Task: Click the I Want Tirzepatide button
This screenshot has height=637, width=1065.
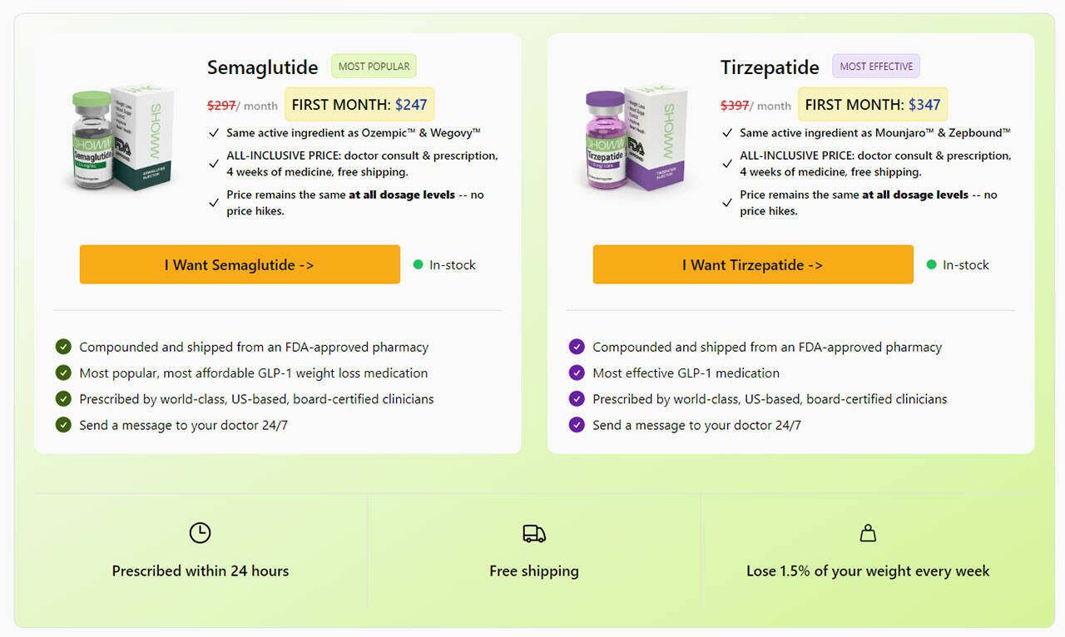Action: click(x=752, y=264)
